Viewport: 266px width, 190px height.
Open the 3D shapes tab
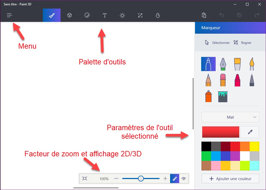[69, 15]
